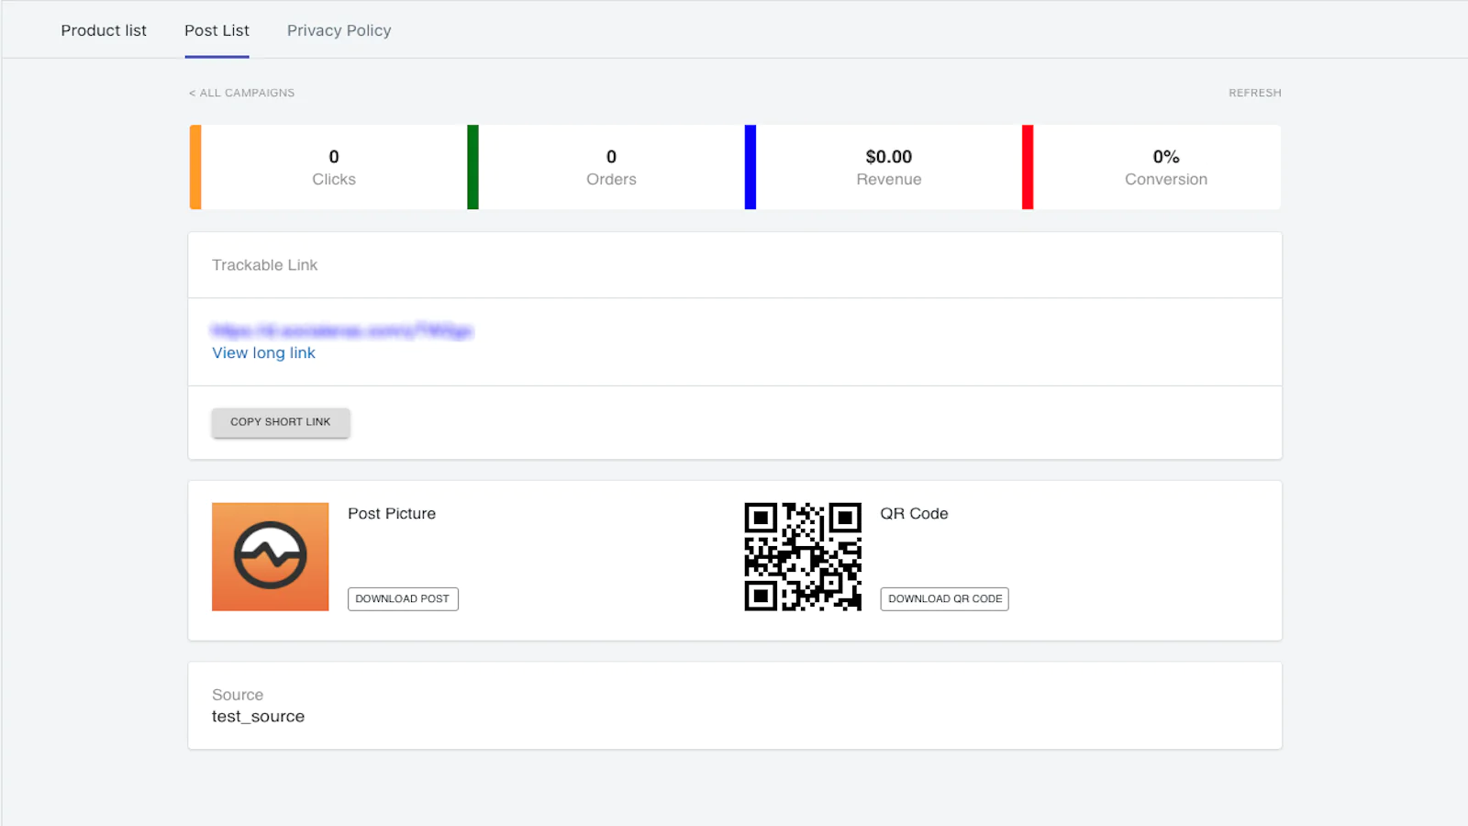Open the blurred short trackable link
The width and height of the screenshot is (1468, 826).
341,330
